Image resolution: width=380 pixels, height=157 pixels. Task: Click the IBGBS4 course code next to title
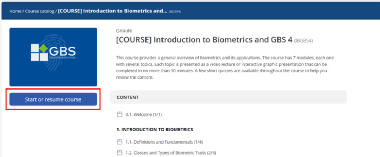coord(303,41)
